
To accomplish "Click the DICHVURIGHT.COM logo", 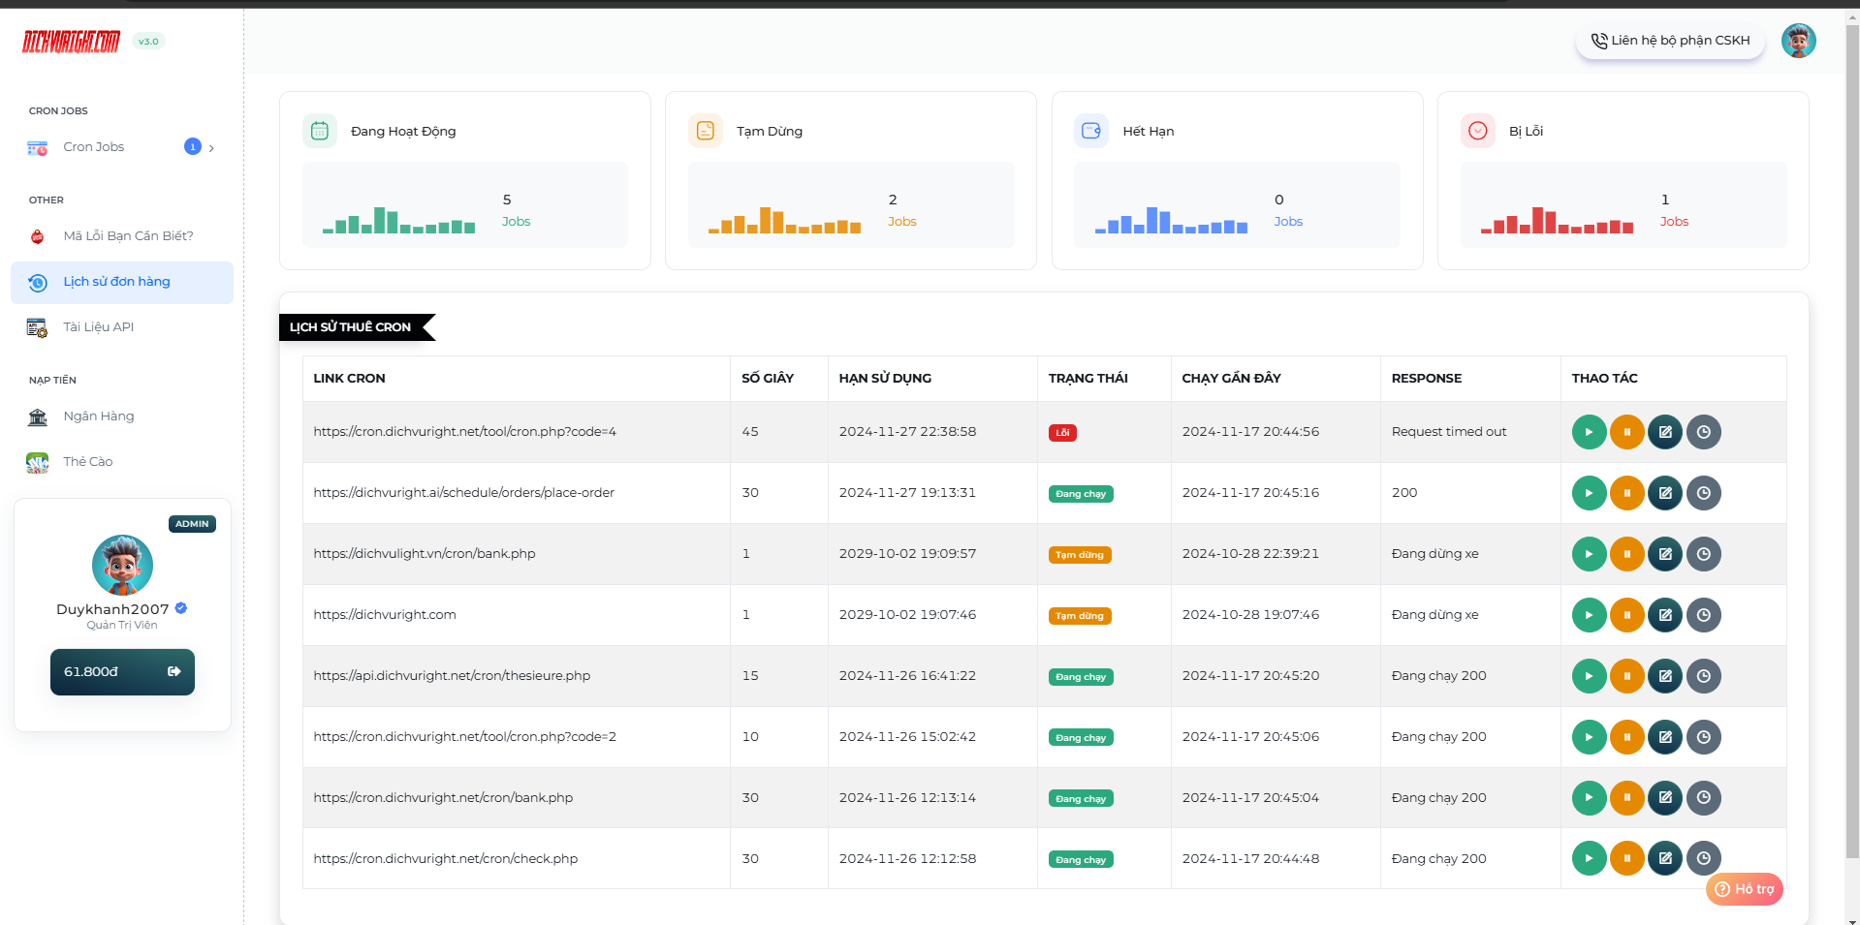I will [71, 42].
